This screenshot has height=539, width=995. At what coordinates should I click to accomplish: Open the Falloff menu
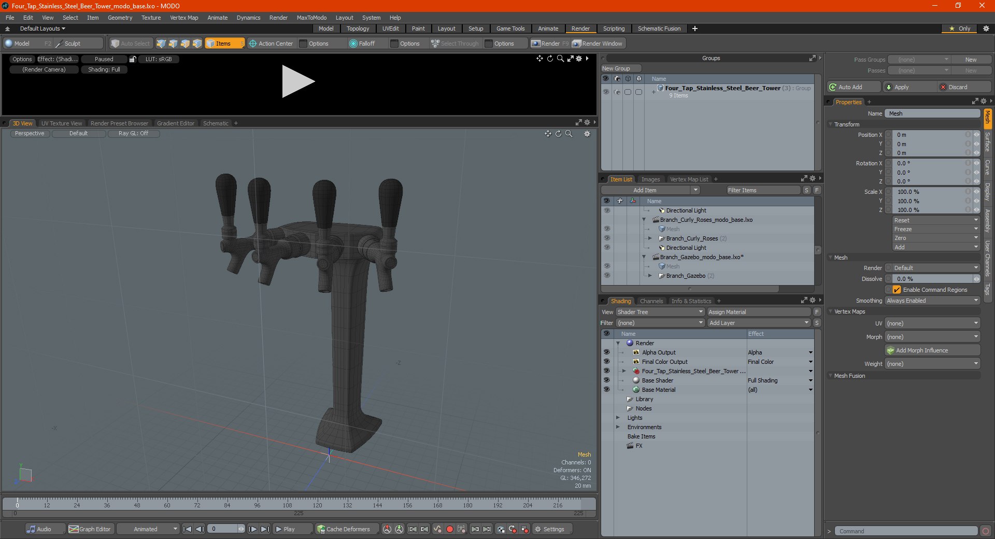pos(367,44)
